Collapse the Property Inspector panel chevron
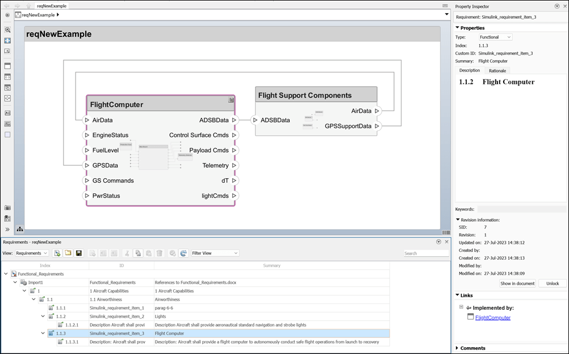 click(557, 6)
